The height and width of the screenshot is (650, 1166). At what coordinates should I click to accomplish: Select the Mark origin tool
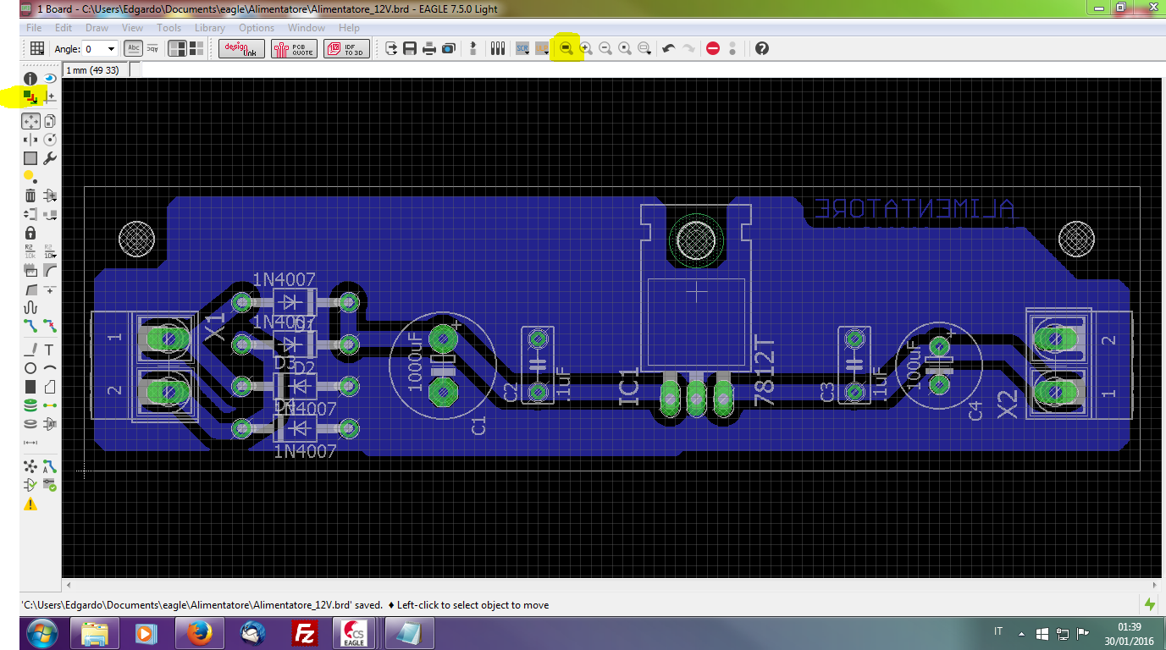coord(50,97)
